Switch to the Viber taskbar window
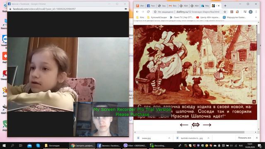 [135, 145]
